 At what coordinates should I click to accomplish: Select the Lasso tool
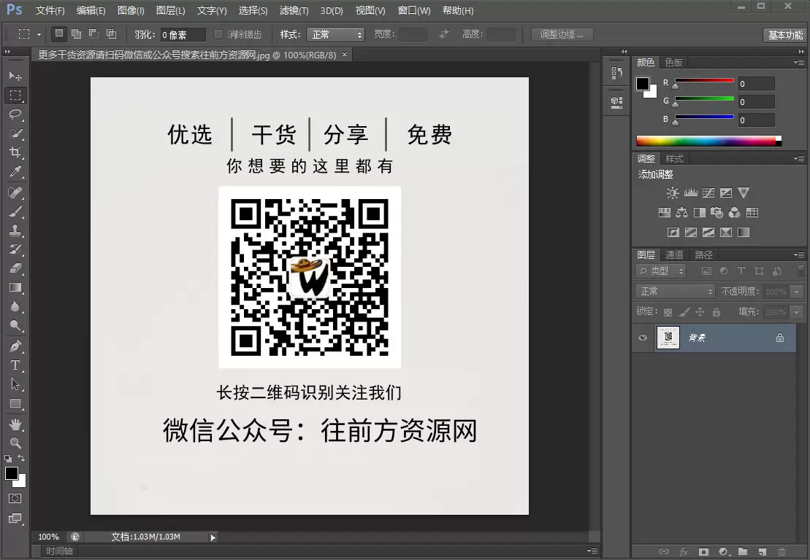pos(15,114)
